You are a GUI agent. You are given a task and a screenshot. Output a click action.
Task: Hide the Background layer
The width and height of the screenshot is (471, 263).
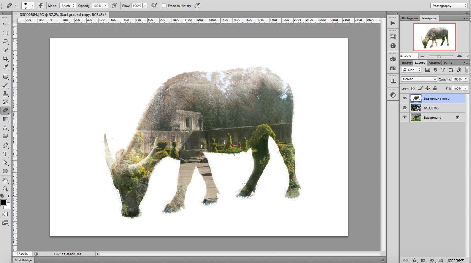[405, 117]
